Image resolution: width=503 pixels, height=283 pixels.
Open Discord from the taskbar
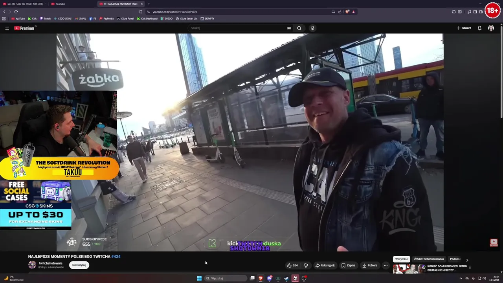click(270, 278)
